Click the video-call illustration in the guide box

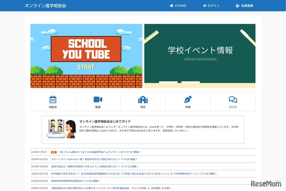[61, 129]
